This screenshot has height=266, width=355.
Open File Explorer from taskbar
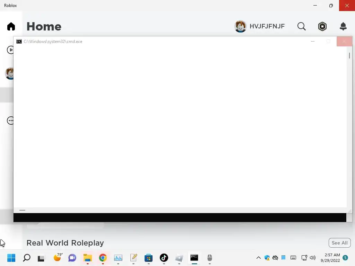[88, 258]
